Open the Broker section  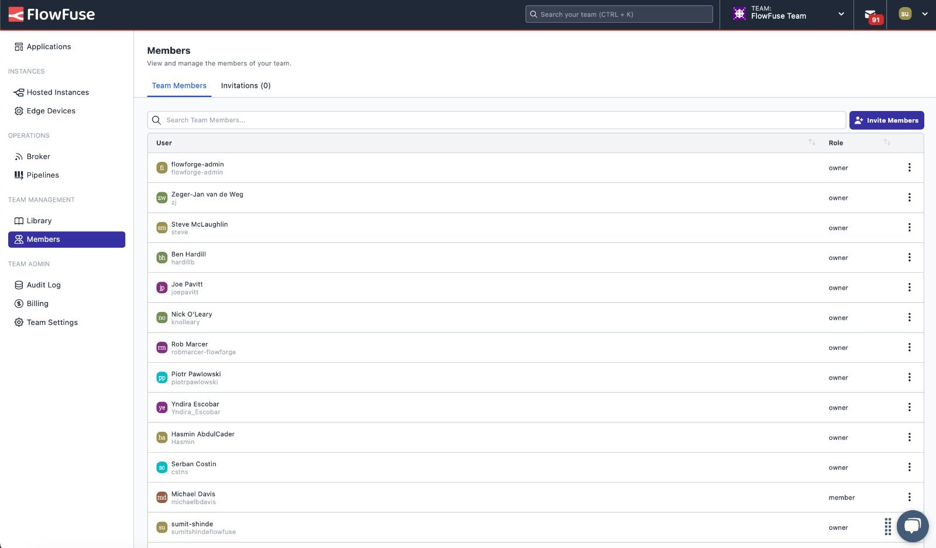39,156
